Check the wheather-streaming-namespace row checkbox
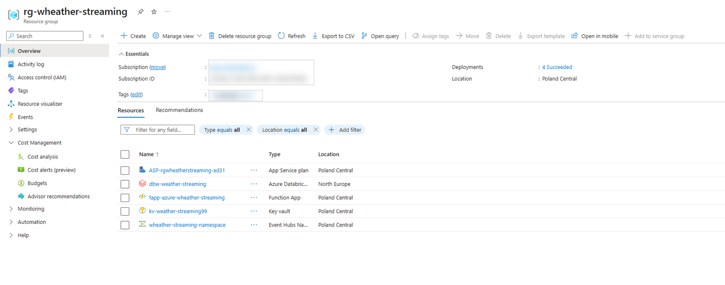 tap(125, 225)
